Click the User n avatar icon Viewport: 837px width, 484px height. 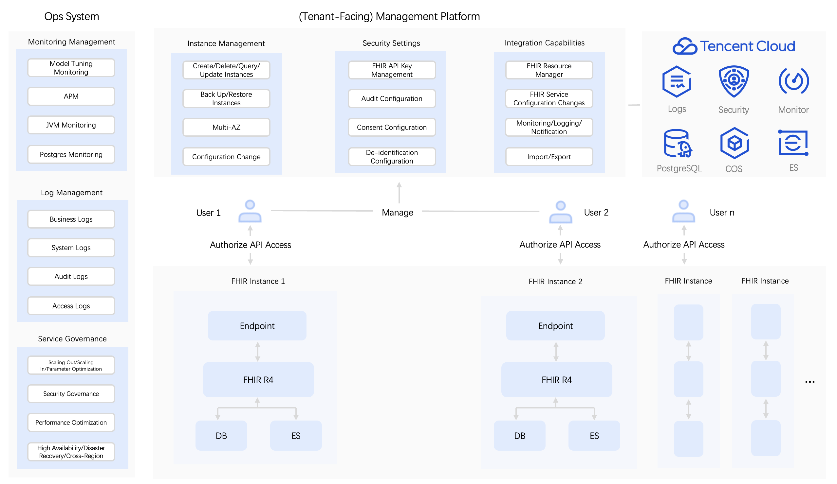(683, 211)
